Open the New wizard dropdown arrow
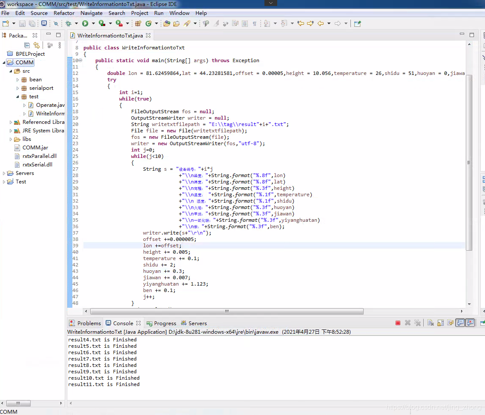 pos(13,23)
